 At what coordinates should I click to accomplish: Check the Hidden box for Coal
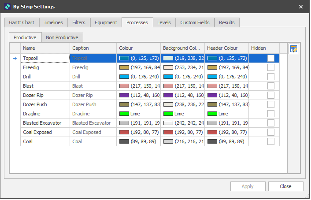[x=270, y=141]
